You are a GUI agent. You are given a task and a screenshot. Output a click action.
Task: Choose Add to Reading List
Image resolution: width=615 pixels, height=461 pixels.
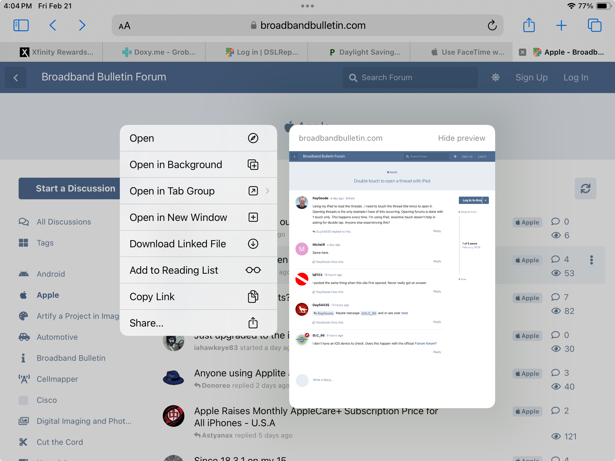198,270
